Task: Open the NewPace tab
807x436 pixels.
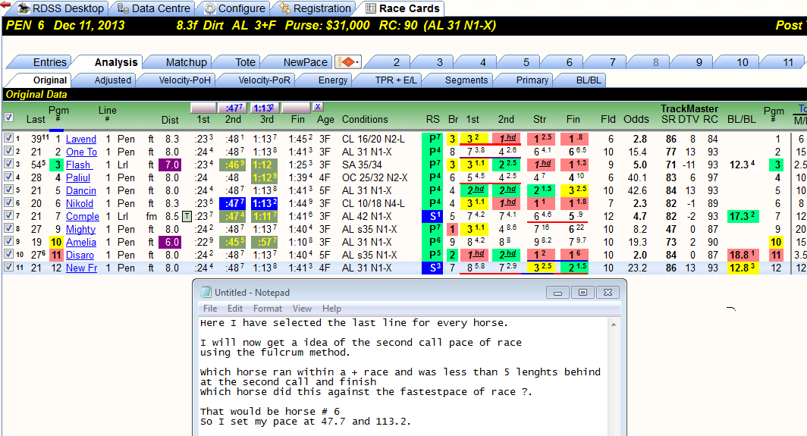Action: [x=305, y=62]
